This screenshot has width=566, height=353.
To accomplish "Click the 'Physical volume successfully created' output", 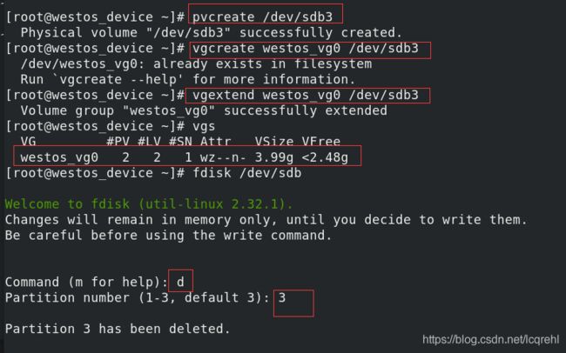I will [212, 33].
